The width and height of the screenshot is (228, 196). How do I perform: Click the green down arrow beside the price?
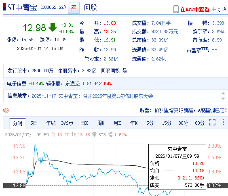[x=53, y=27]
